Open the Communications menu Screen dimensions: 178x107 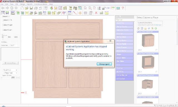point(41,4)
